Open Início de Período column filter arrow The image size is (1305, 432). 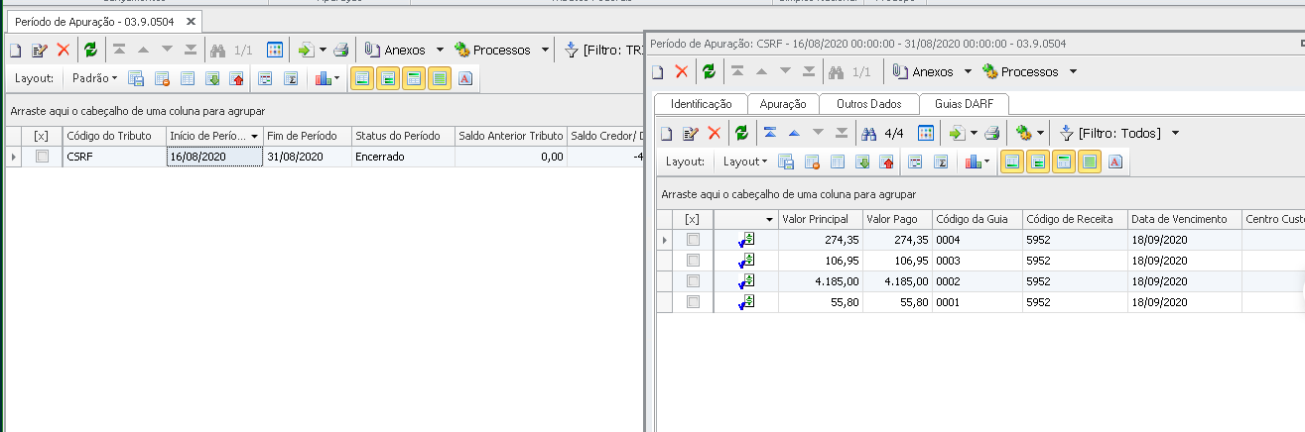pyautogui.click(x=255, y=136)
